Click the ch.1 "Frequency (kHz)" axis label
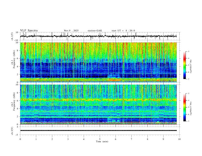Image resolution: width=202 pixels, height=156 pixels. click(x=14, y=60)
